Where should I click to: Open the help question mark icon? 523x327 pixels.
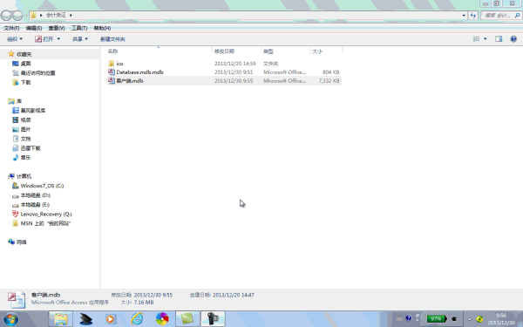click(x=513, y=39)
